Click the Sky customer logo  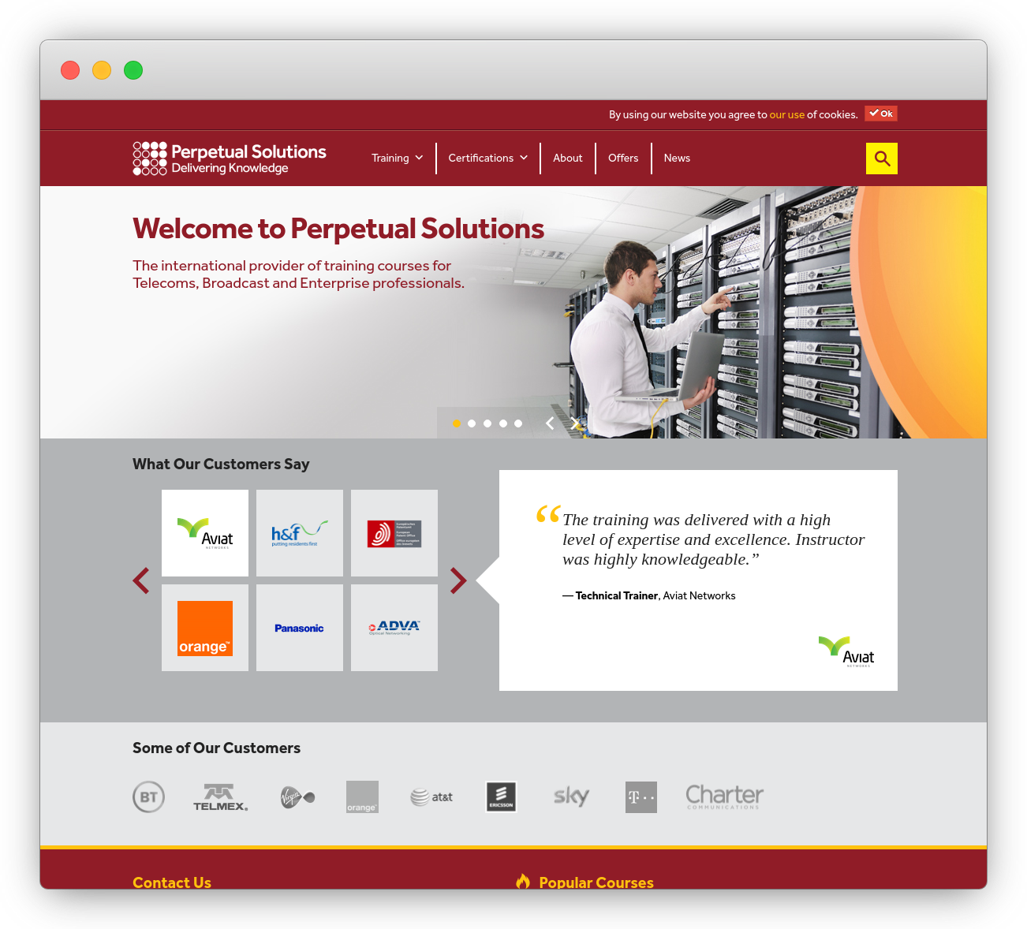pos(571,797)
